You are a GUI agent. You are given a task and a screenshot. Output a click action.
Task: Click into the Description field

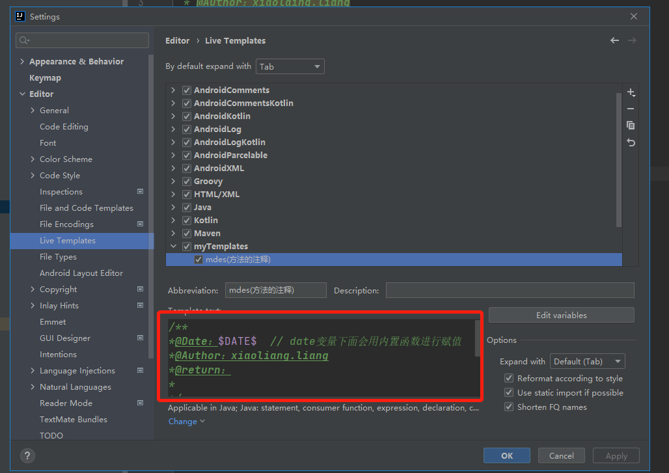[510, 290]
